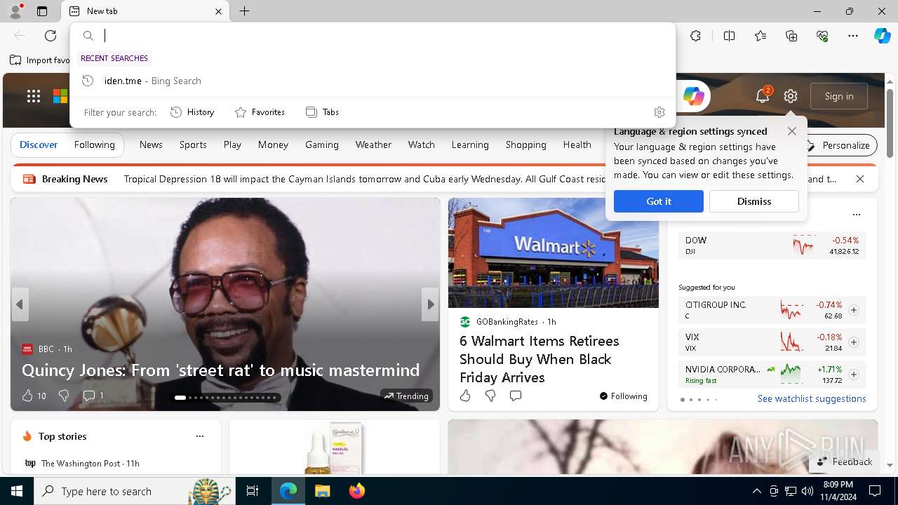The height and width of the screenshot is (505, 898).
Task: Open Copilot sidebar icon
Action: 883,36
